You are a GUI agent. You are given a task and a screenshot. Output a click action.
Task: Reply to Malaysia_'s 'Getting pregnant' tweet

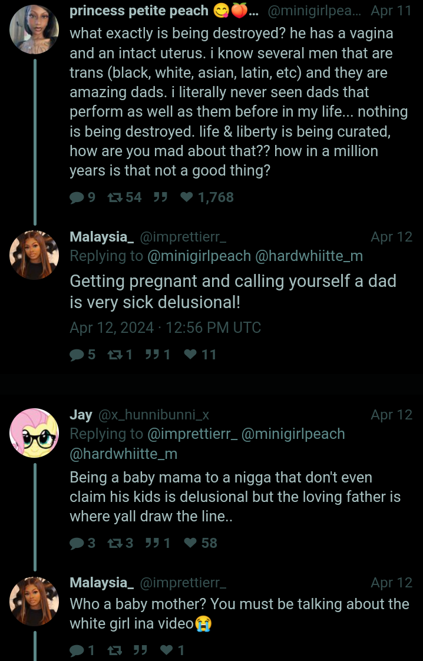(x=77, y=355)
